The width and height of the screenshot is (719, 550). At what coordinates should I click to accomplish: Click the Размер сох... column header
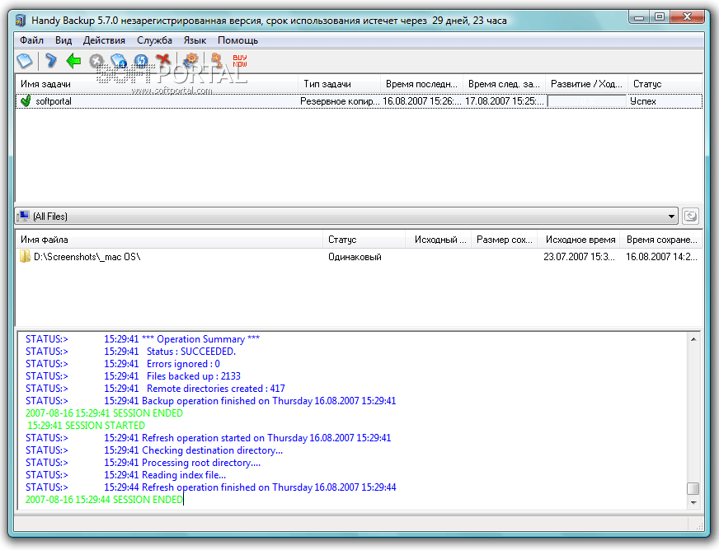click(x=505, y=240)
